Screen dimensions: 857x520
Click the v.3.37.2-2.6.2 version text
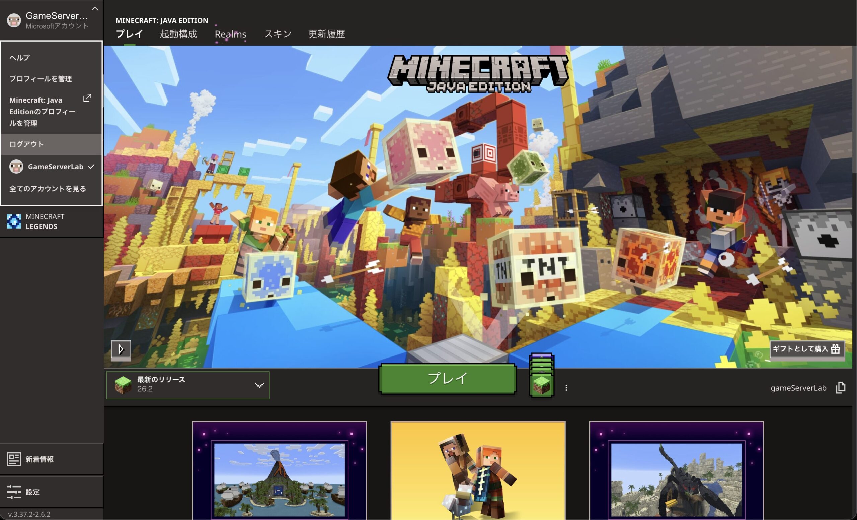(29, 514)
